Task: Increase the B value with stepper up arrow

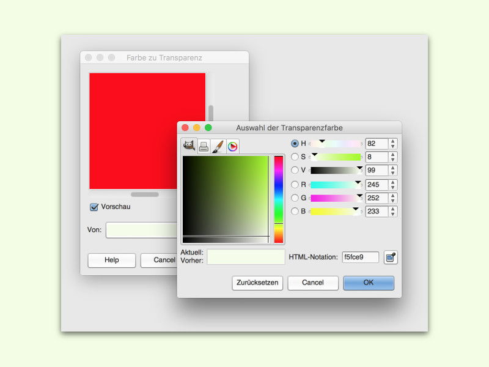Action: (x=393, y=209)
